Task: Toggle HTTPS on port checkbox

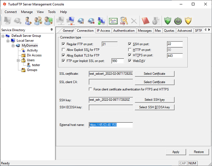Action: coord(130,55)
